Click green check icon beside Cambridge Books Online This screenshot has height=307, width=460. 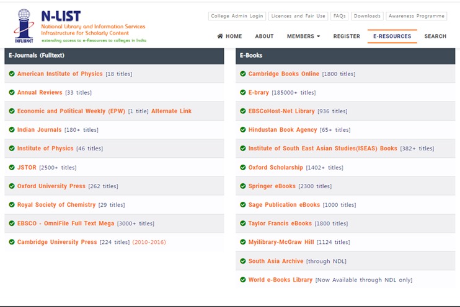click(x=243, y=74)
